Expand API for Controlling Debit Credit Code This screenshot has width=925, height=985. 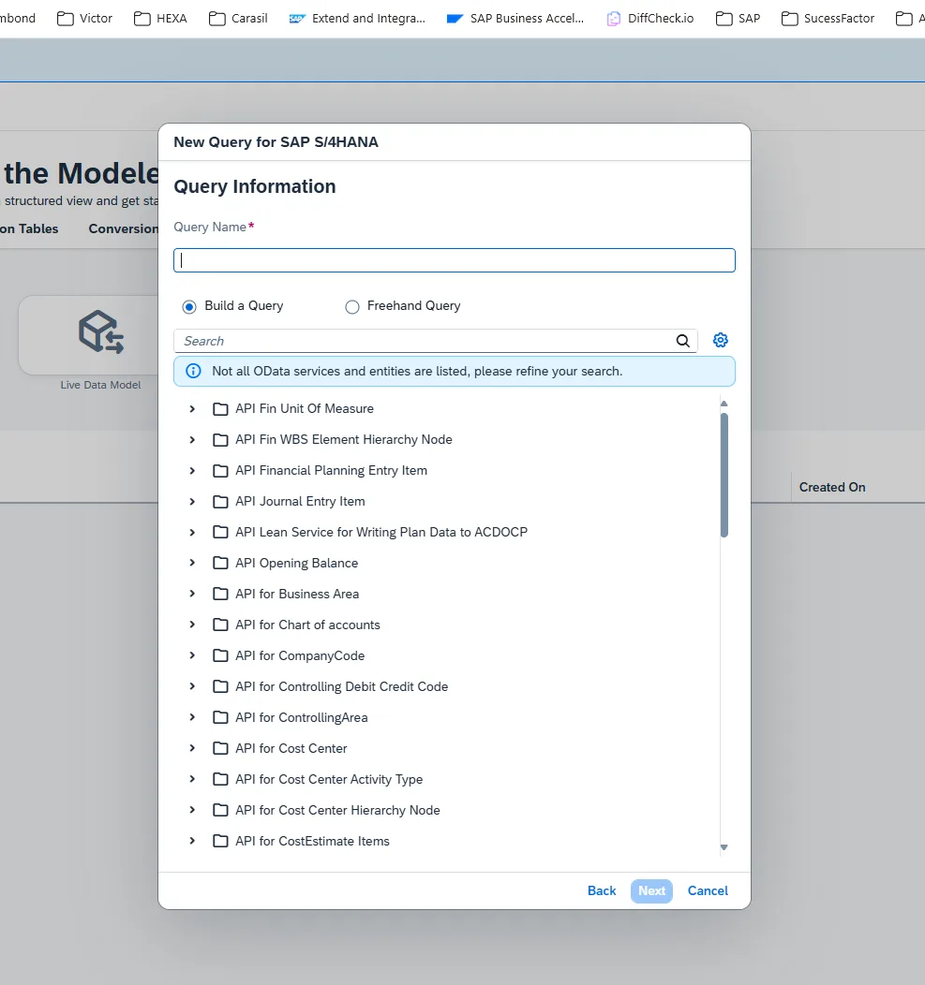point(192,686)
